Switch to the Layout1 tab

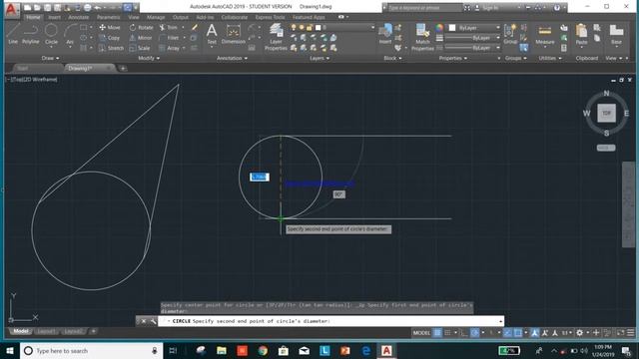[x=46, y=331]
